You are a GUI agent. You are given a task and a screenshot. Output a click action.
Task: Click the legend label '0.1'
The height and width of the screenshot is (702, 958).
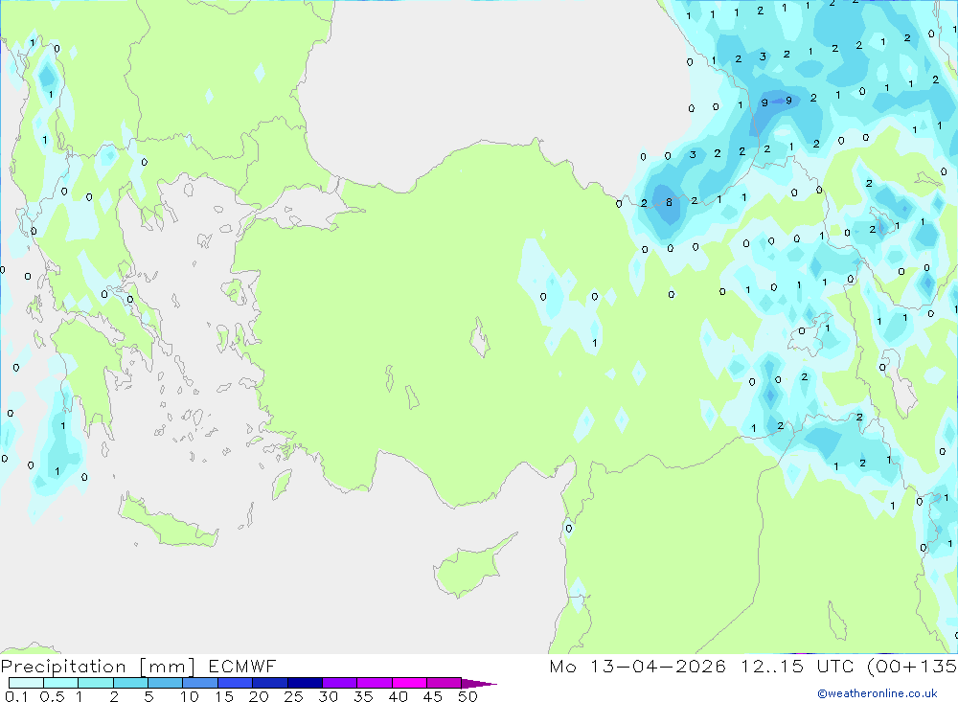(16, 696)
